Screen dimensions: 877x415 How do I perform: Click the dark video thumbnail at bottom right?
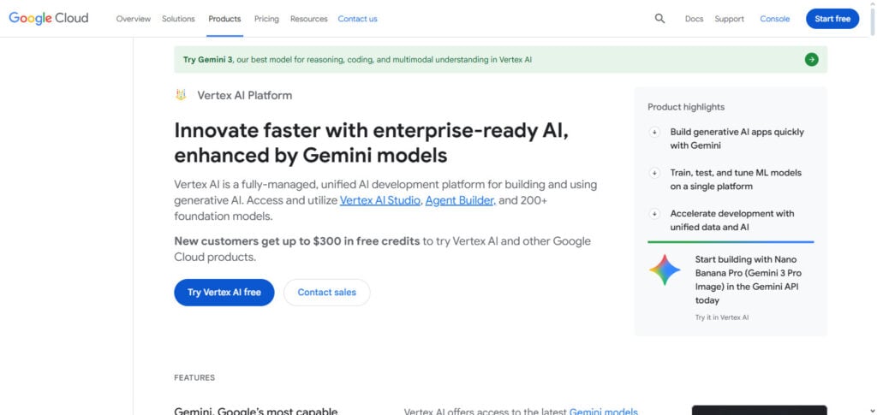coord(759,410)
